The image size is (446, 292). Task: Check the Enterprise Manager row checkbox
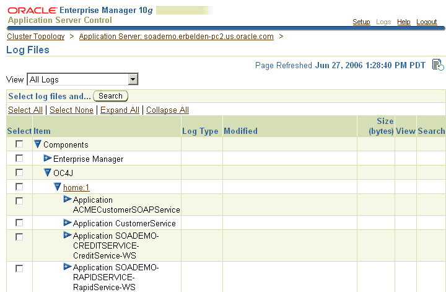[19, 158]
